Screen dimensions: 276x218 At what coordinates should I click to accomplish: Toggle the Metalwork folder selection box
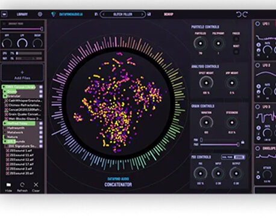41,133
